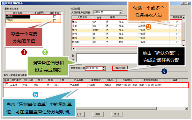192x120 pixels.
Task: Click the date stepper down arrow
Action: click(x=104, y=69)
